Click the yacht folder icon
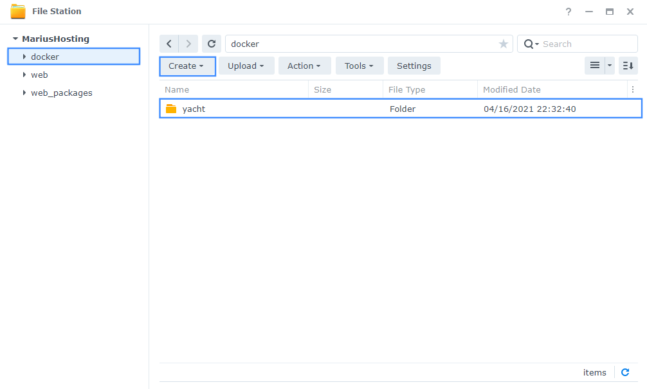647x389 pixels. tap(171, 109)
